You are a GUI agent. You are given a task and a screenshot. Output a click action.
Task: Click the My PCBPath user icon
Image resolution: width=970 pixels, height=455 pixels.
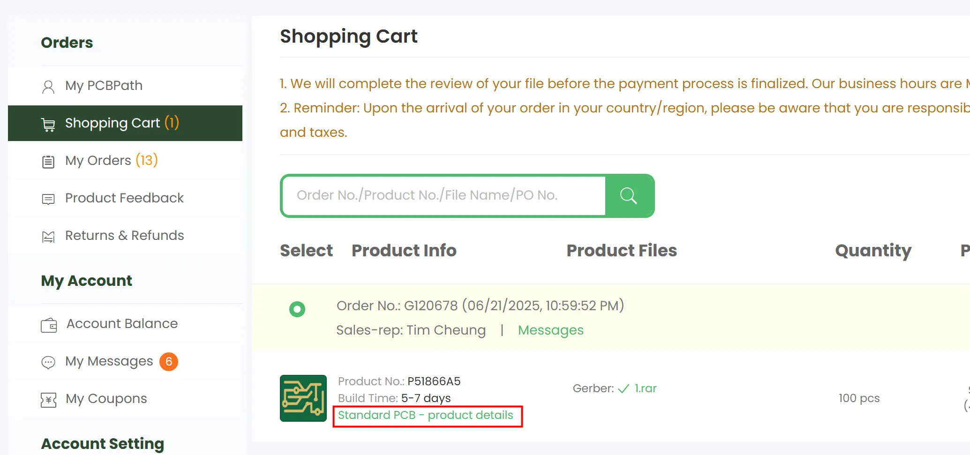pos(48,87)
